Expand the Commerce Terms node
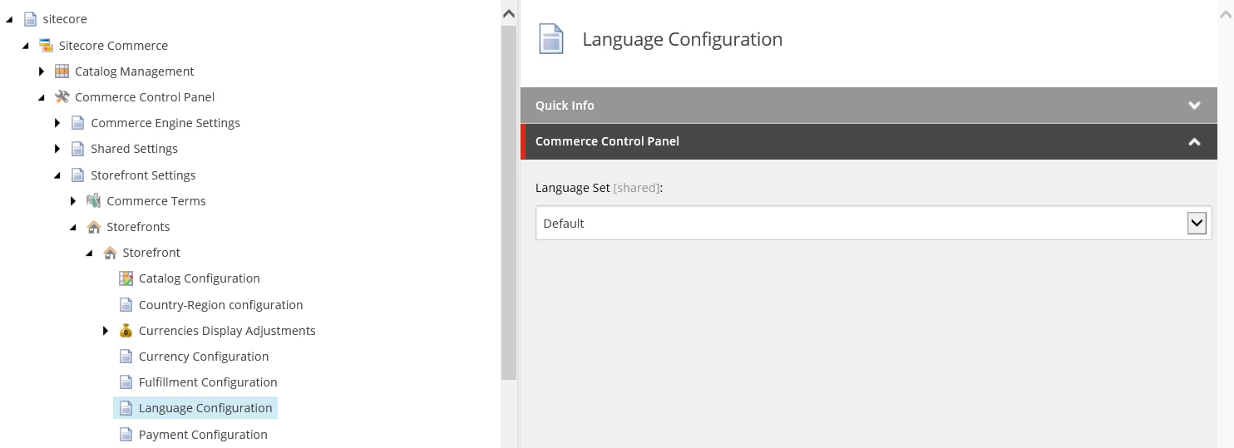Image resolution: width=1234 pixels, height=448 pixels. (73, 200)
